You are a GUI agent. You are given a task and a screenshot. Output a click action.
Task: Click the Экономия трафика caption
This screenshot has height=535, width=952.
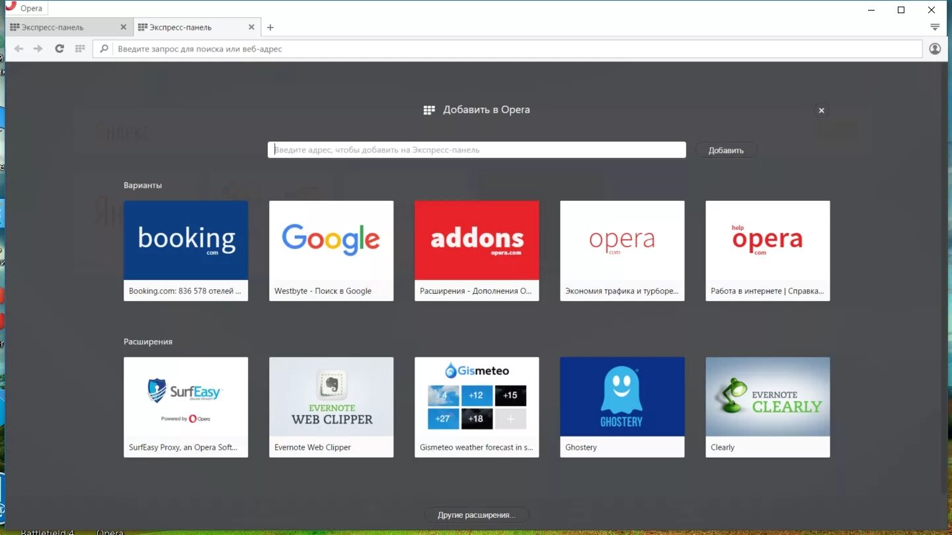[622, 291]
